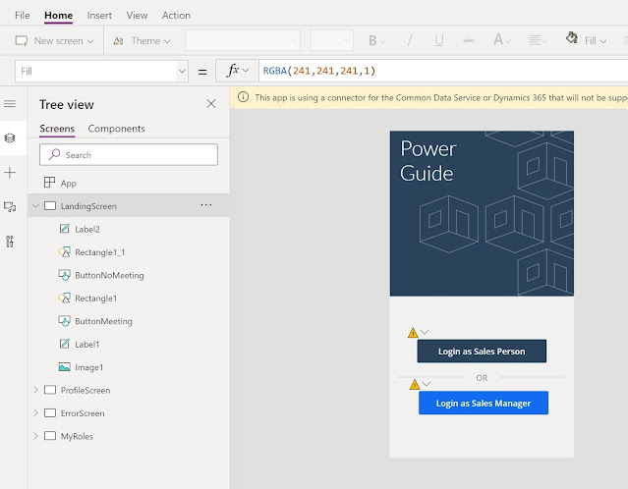Click the Insert plus icon in sidebar
Viewport: 628px width, 489px height.
click(10, 173)
